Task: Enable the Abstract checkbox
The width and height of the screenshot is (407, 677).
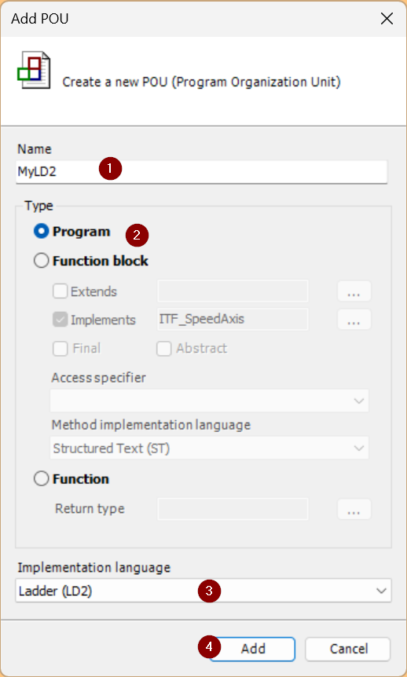Action: pos(163,348)
